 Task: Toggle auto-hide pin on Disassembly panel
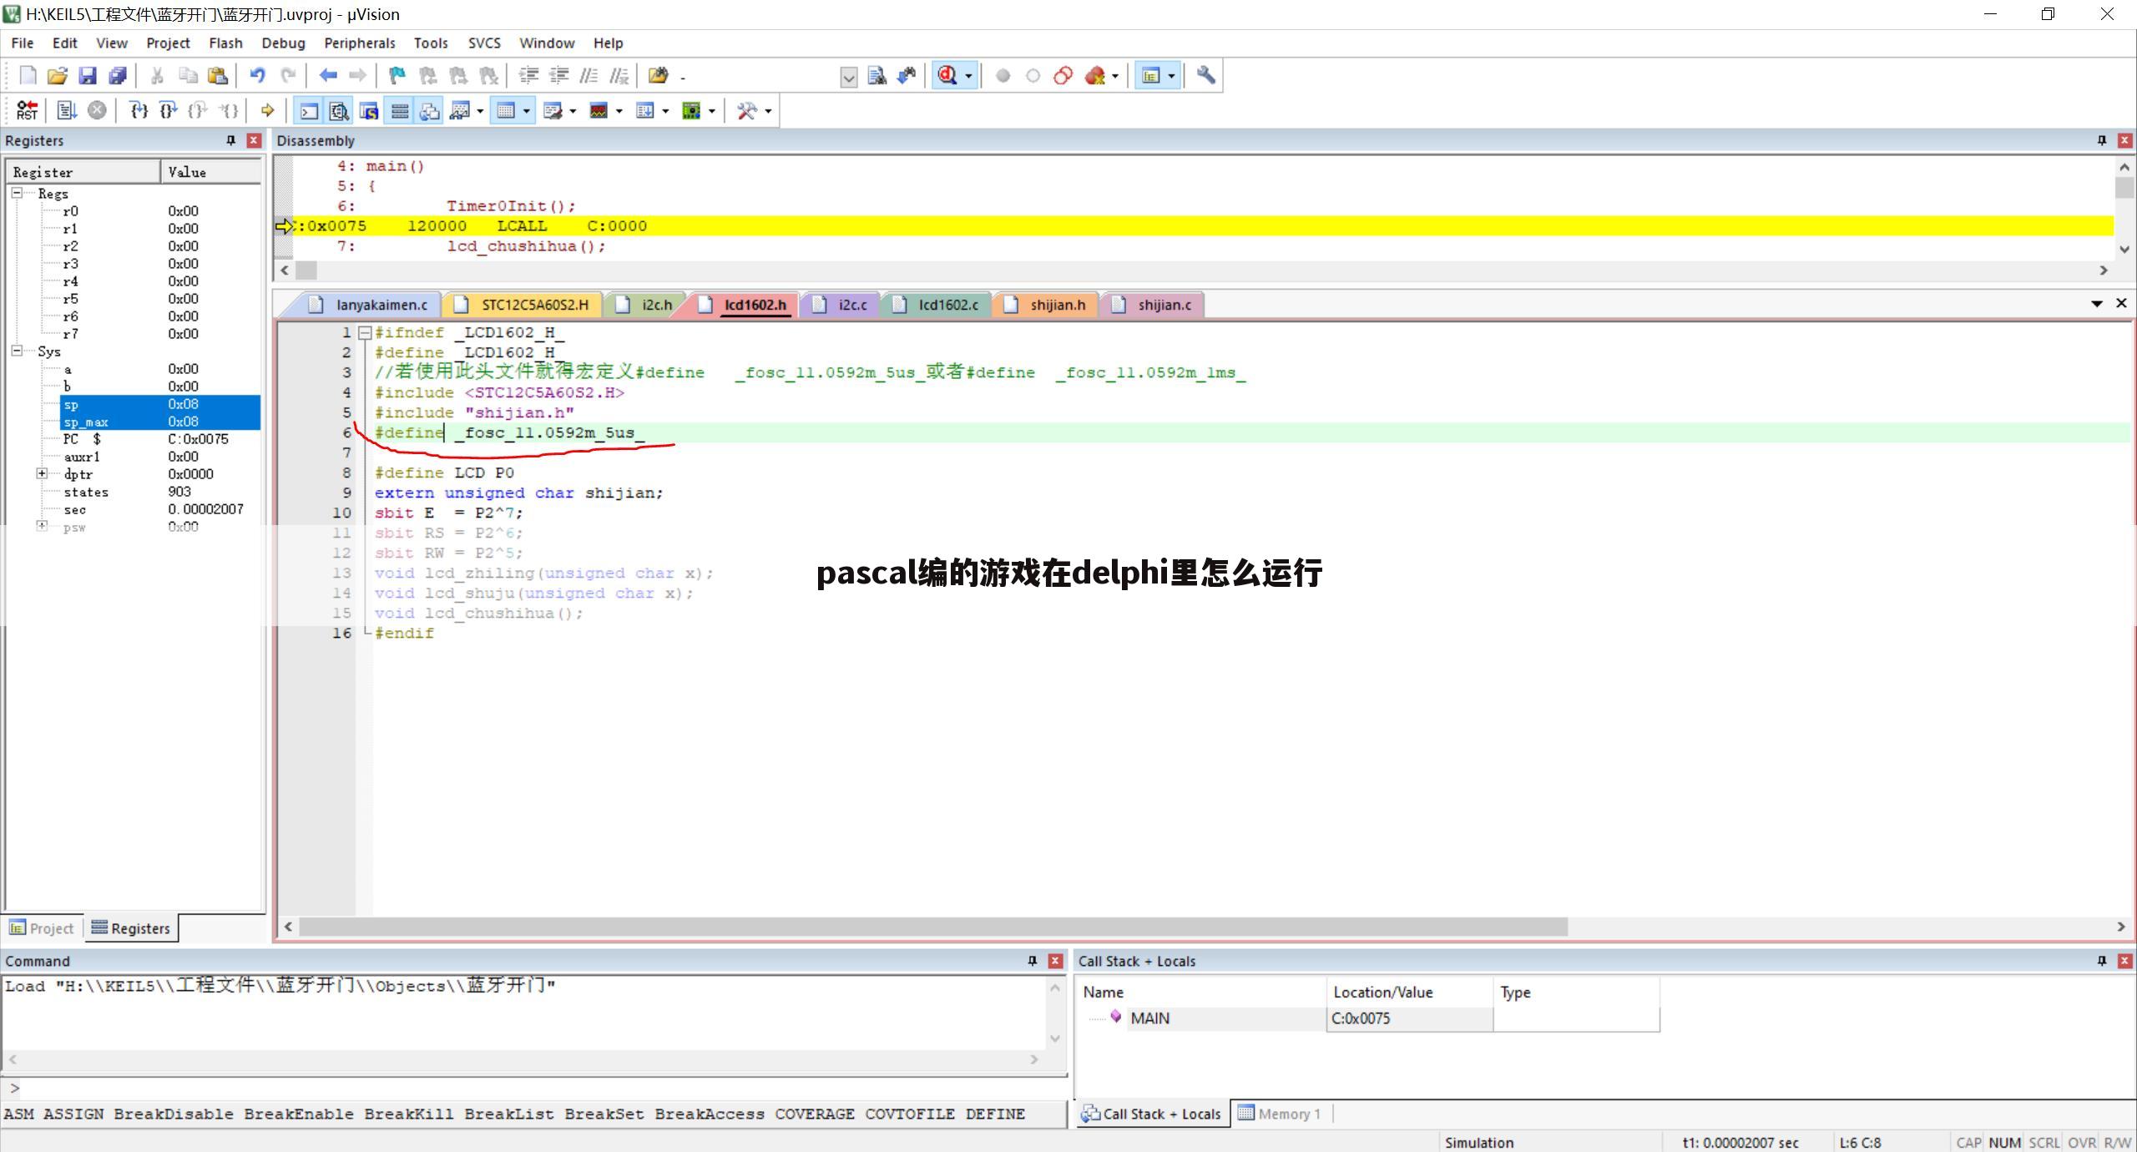[x=2102, y=140]
